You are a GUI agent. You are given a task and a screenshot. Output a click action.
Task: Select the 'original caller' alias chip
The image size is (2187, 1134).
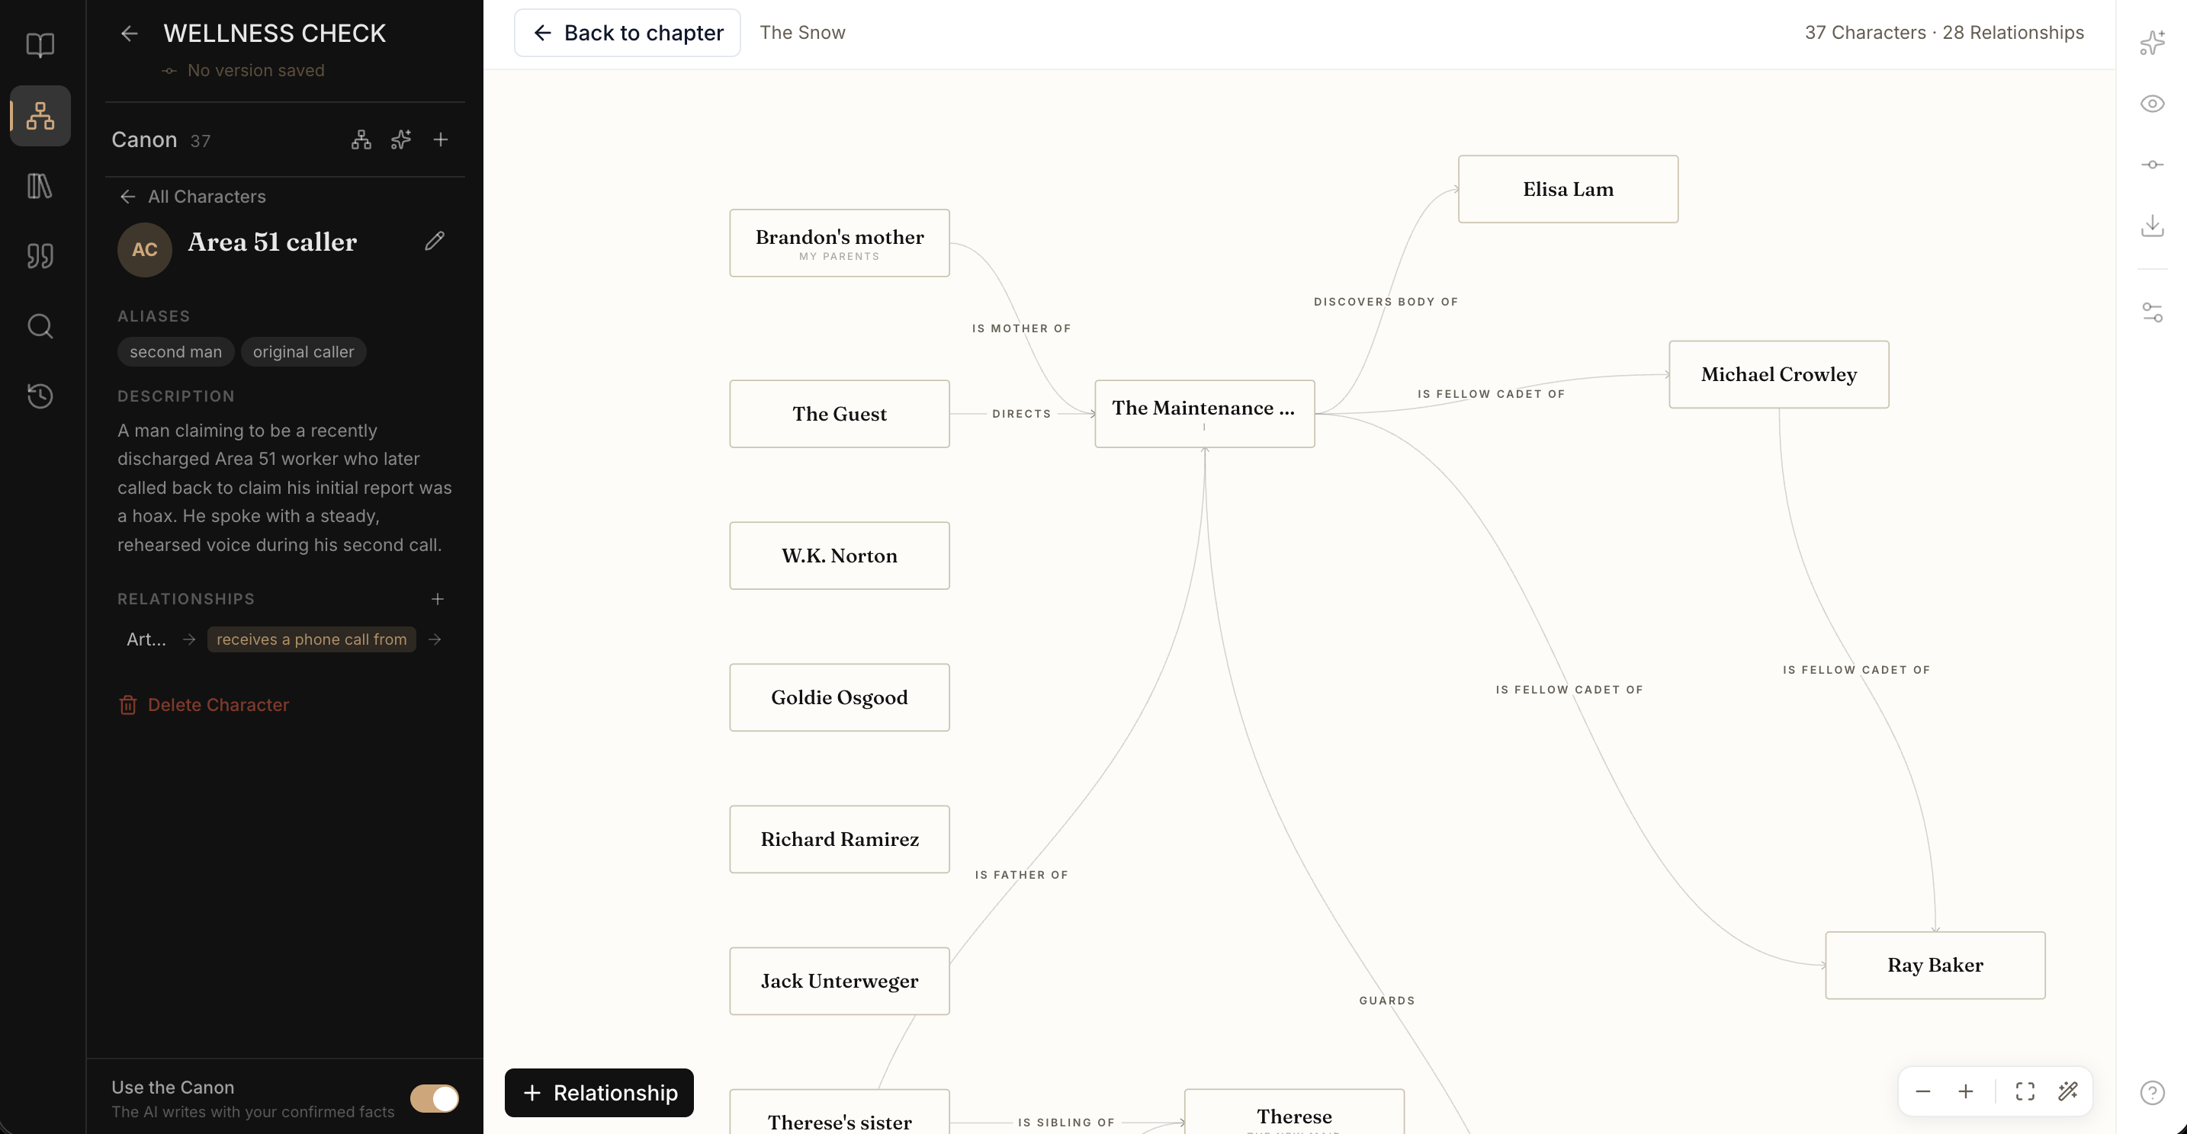pos(303,352)
